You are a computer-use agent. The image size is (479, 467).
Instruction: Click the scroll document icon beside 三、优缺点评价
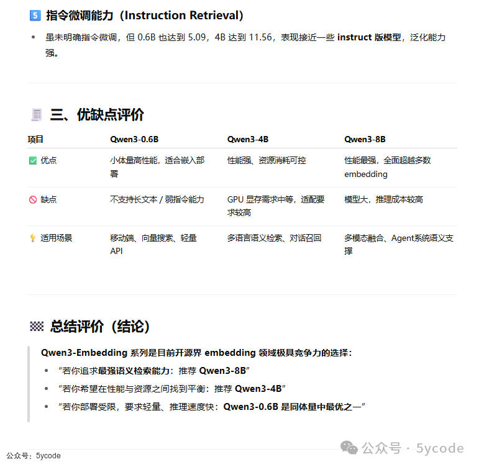click(37, 115)
